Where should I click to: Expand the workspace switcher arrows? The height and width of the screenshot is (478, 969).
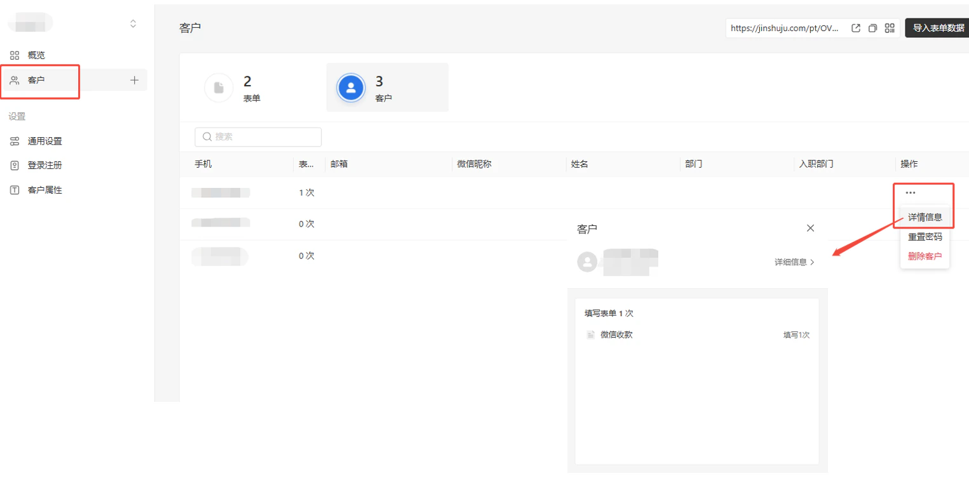(x=133, y=23)
